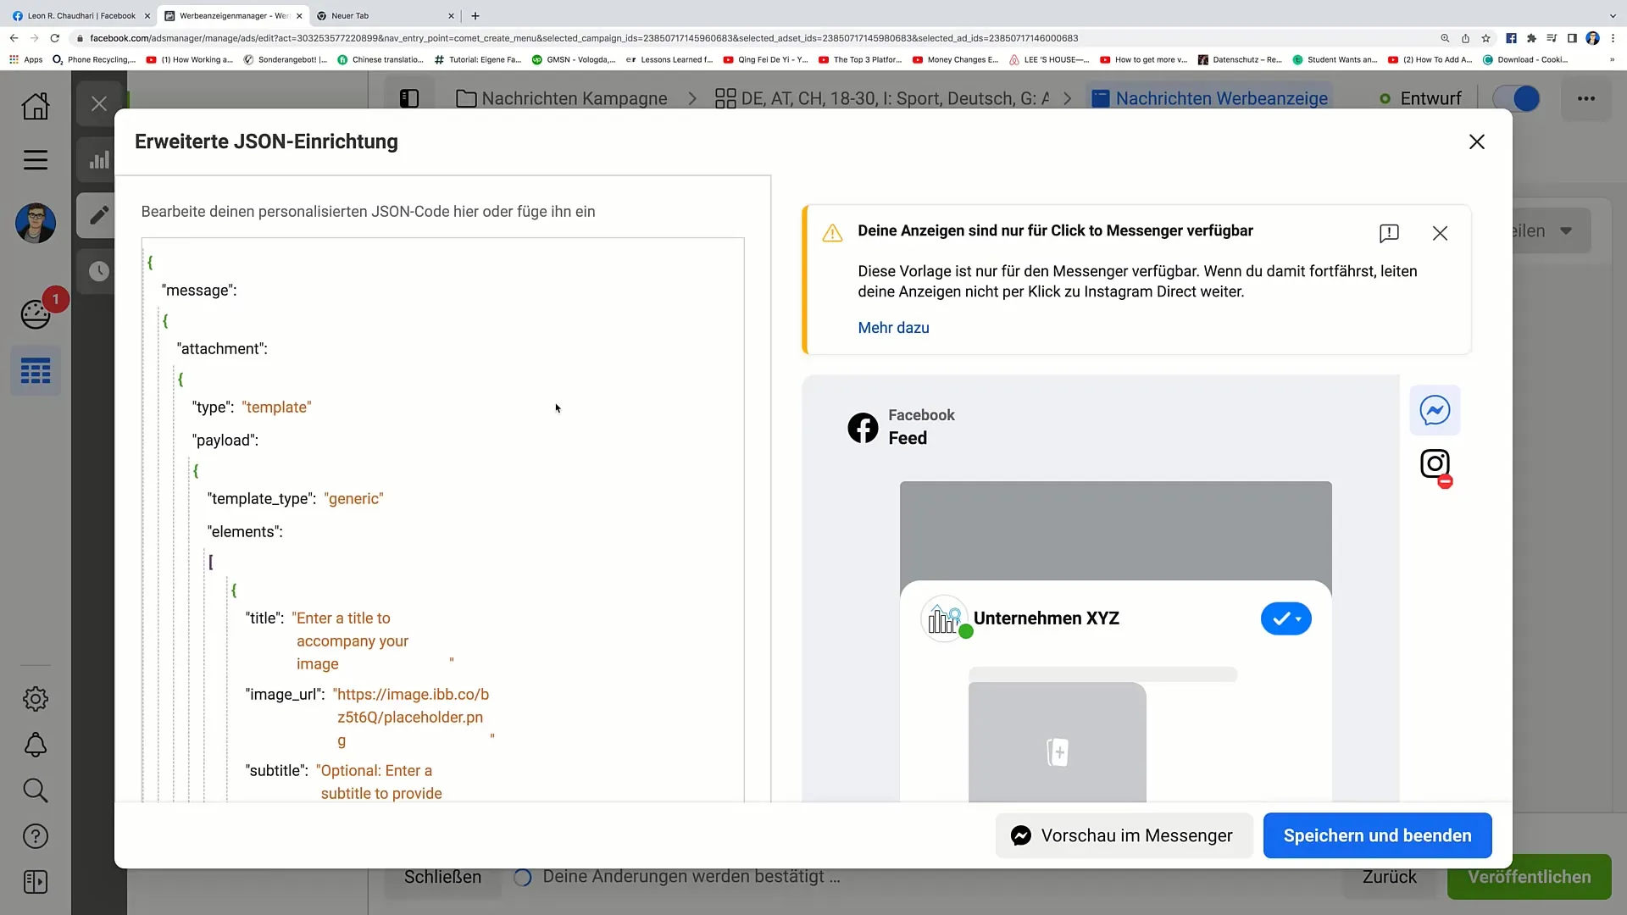Click Mehr dazu info link

point(894,327)
